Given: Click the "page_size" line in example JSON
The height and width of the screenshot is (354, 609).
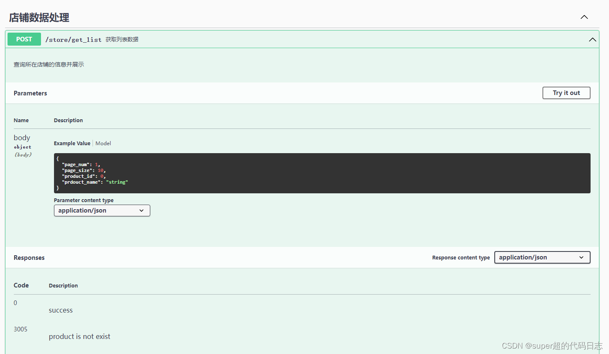Looking at the screenshot, I should [x=84, y=170].
